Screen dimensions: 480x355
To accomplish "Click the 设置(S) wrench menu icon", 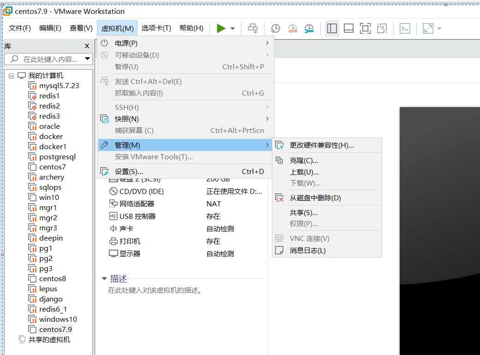I will point(104,171).
